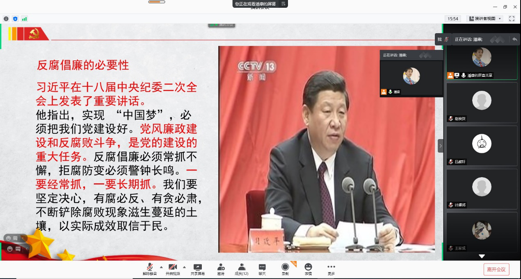Open the meeting info icon at top left
The height and width of the screenshot is (279, 521).
coord(6,19)
